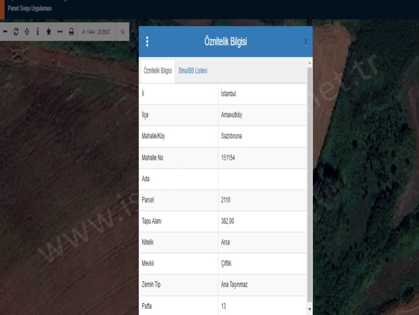
Task: Activate the info query tool
Action: click(x=38, y=31)
